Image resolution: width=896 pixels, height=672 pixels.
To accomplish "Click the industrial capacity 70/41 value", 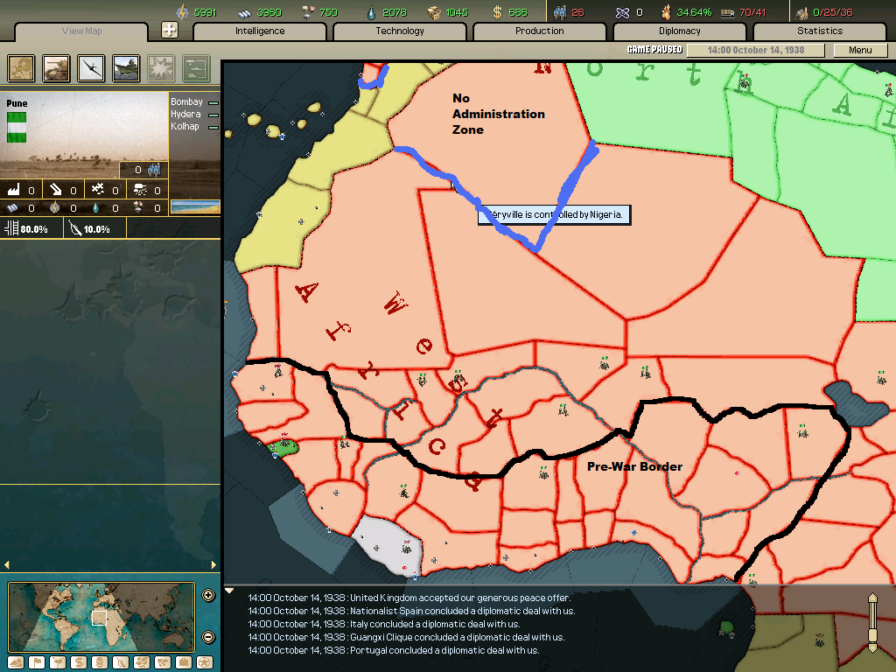I will [x=752, y=12].
